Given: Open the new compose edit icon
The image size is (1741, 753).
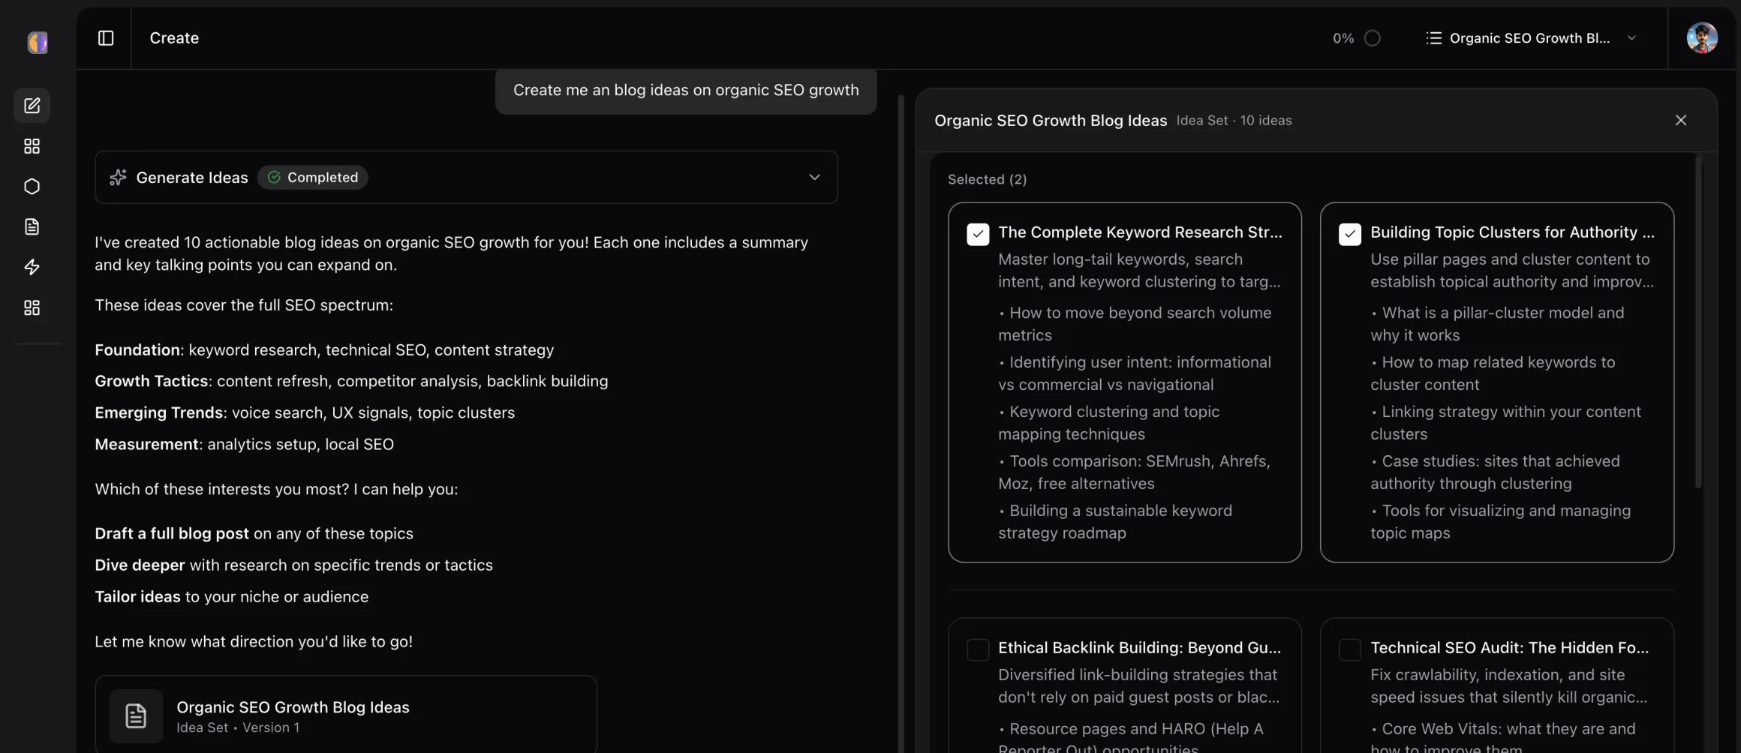Looking at the screenshot, I should coord(32,106).
